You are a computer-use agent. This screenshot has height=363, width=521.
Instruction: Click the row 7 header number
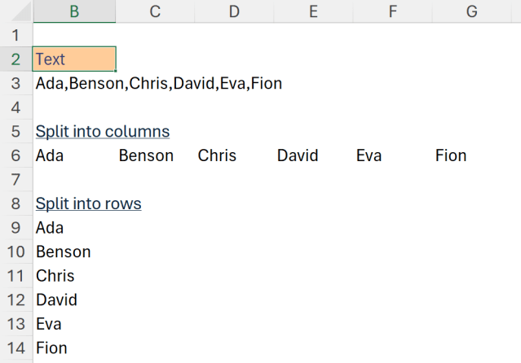(15, 179)
